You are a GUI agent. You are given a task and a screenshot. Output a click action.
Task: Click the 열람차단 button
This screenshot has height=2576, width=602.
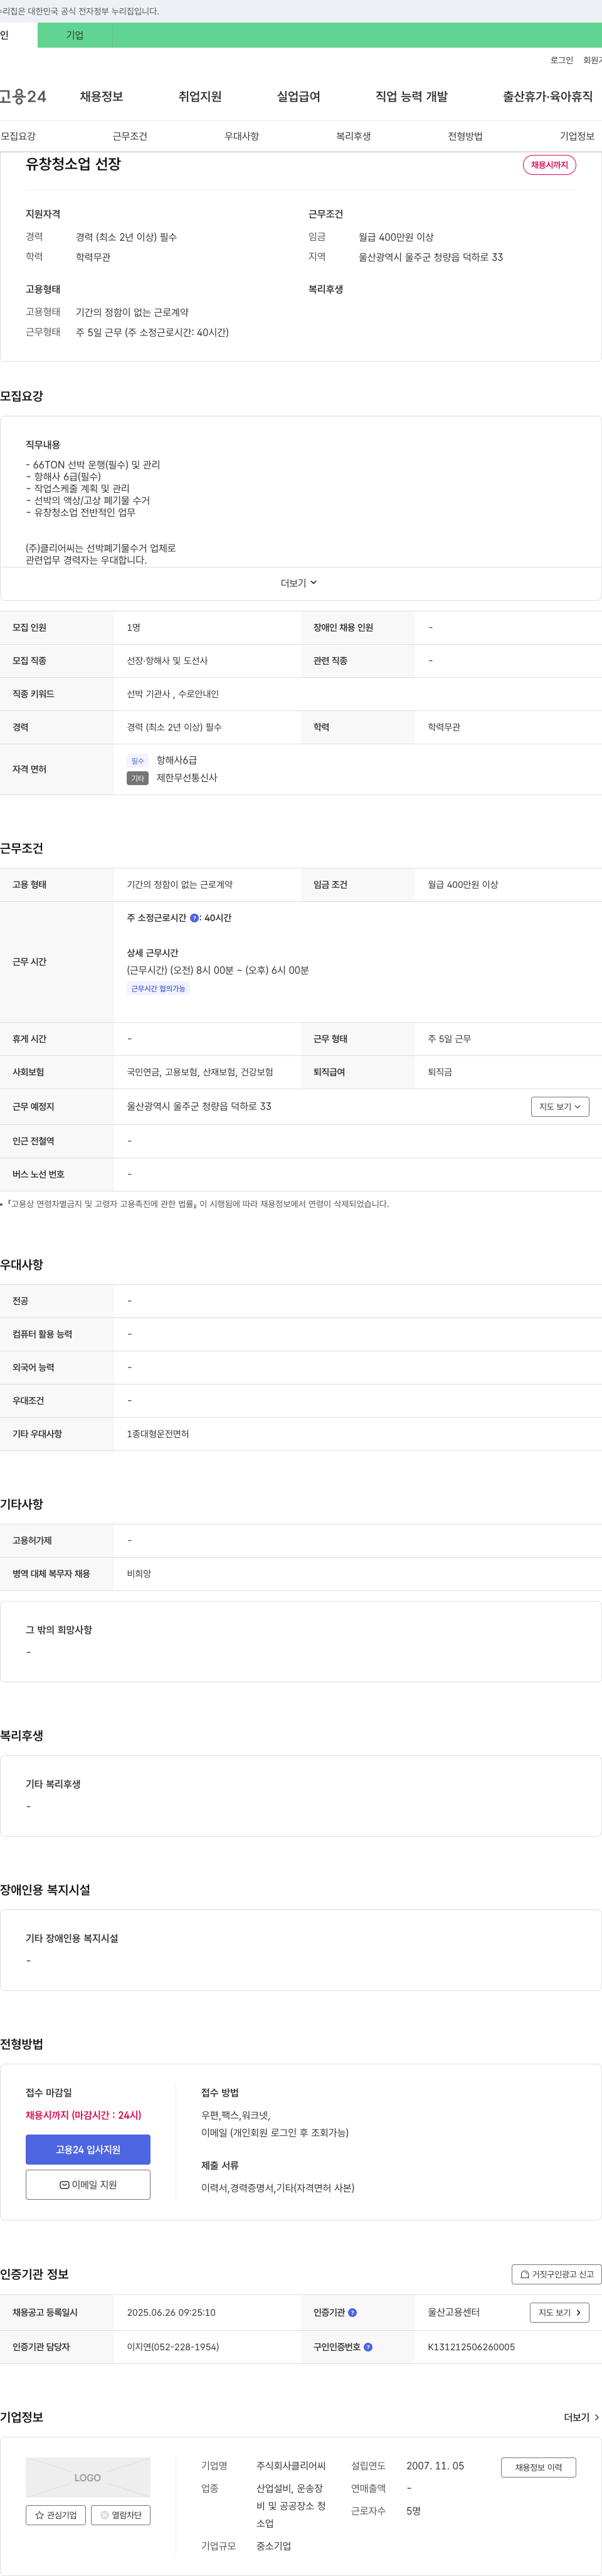(121, 2515)
